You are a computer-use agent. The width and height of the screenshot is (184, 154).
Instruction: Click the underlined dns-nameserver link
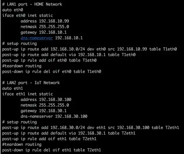[x=36, y=38]
